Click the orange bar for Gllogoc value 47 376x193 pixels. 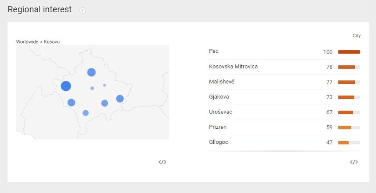click(x=343, y=143)
